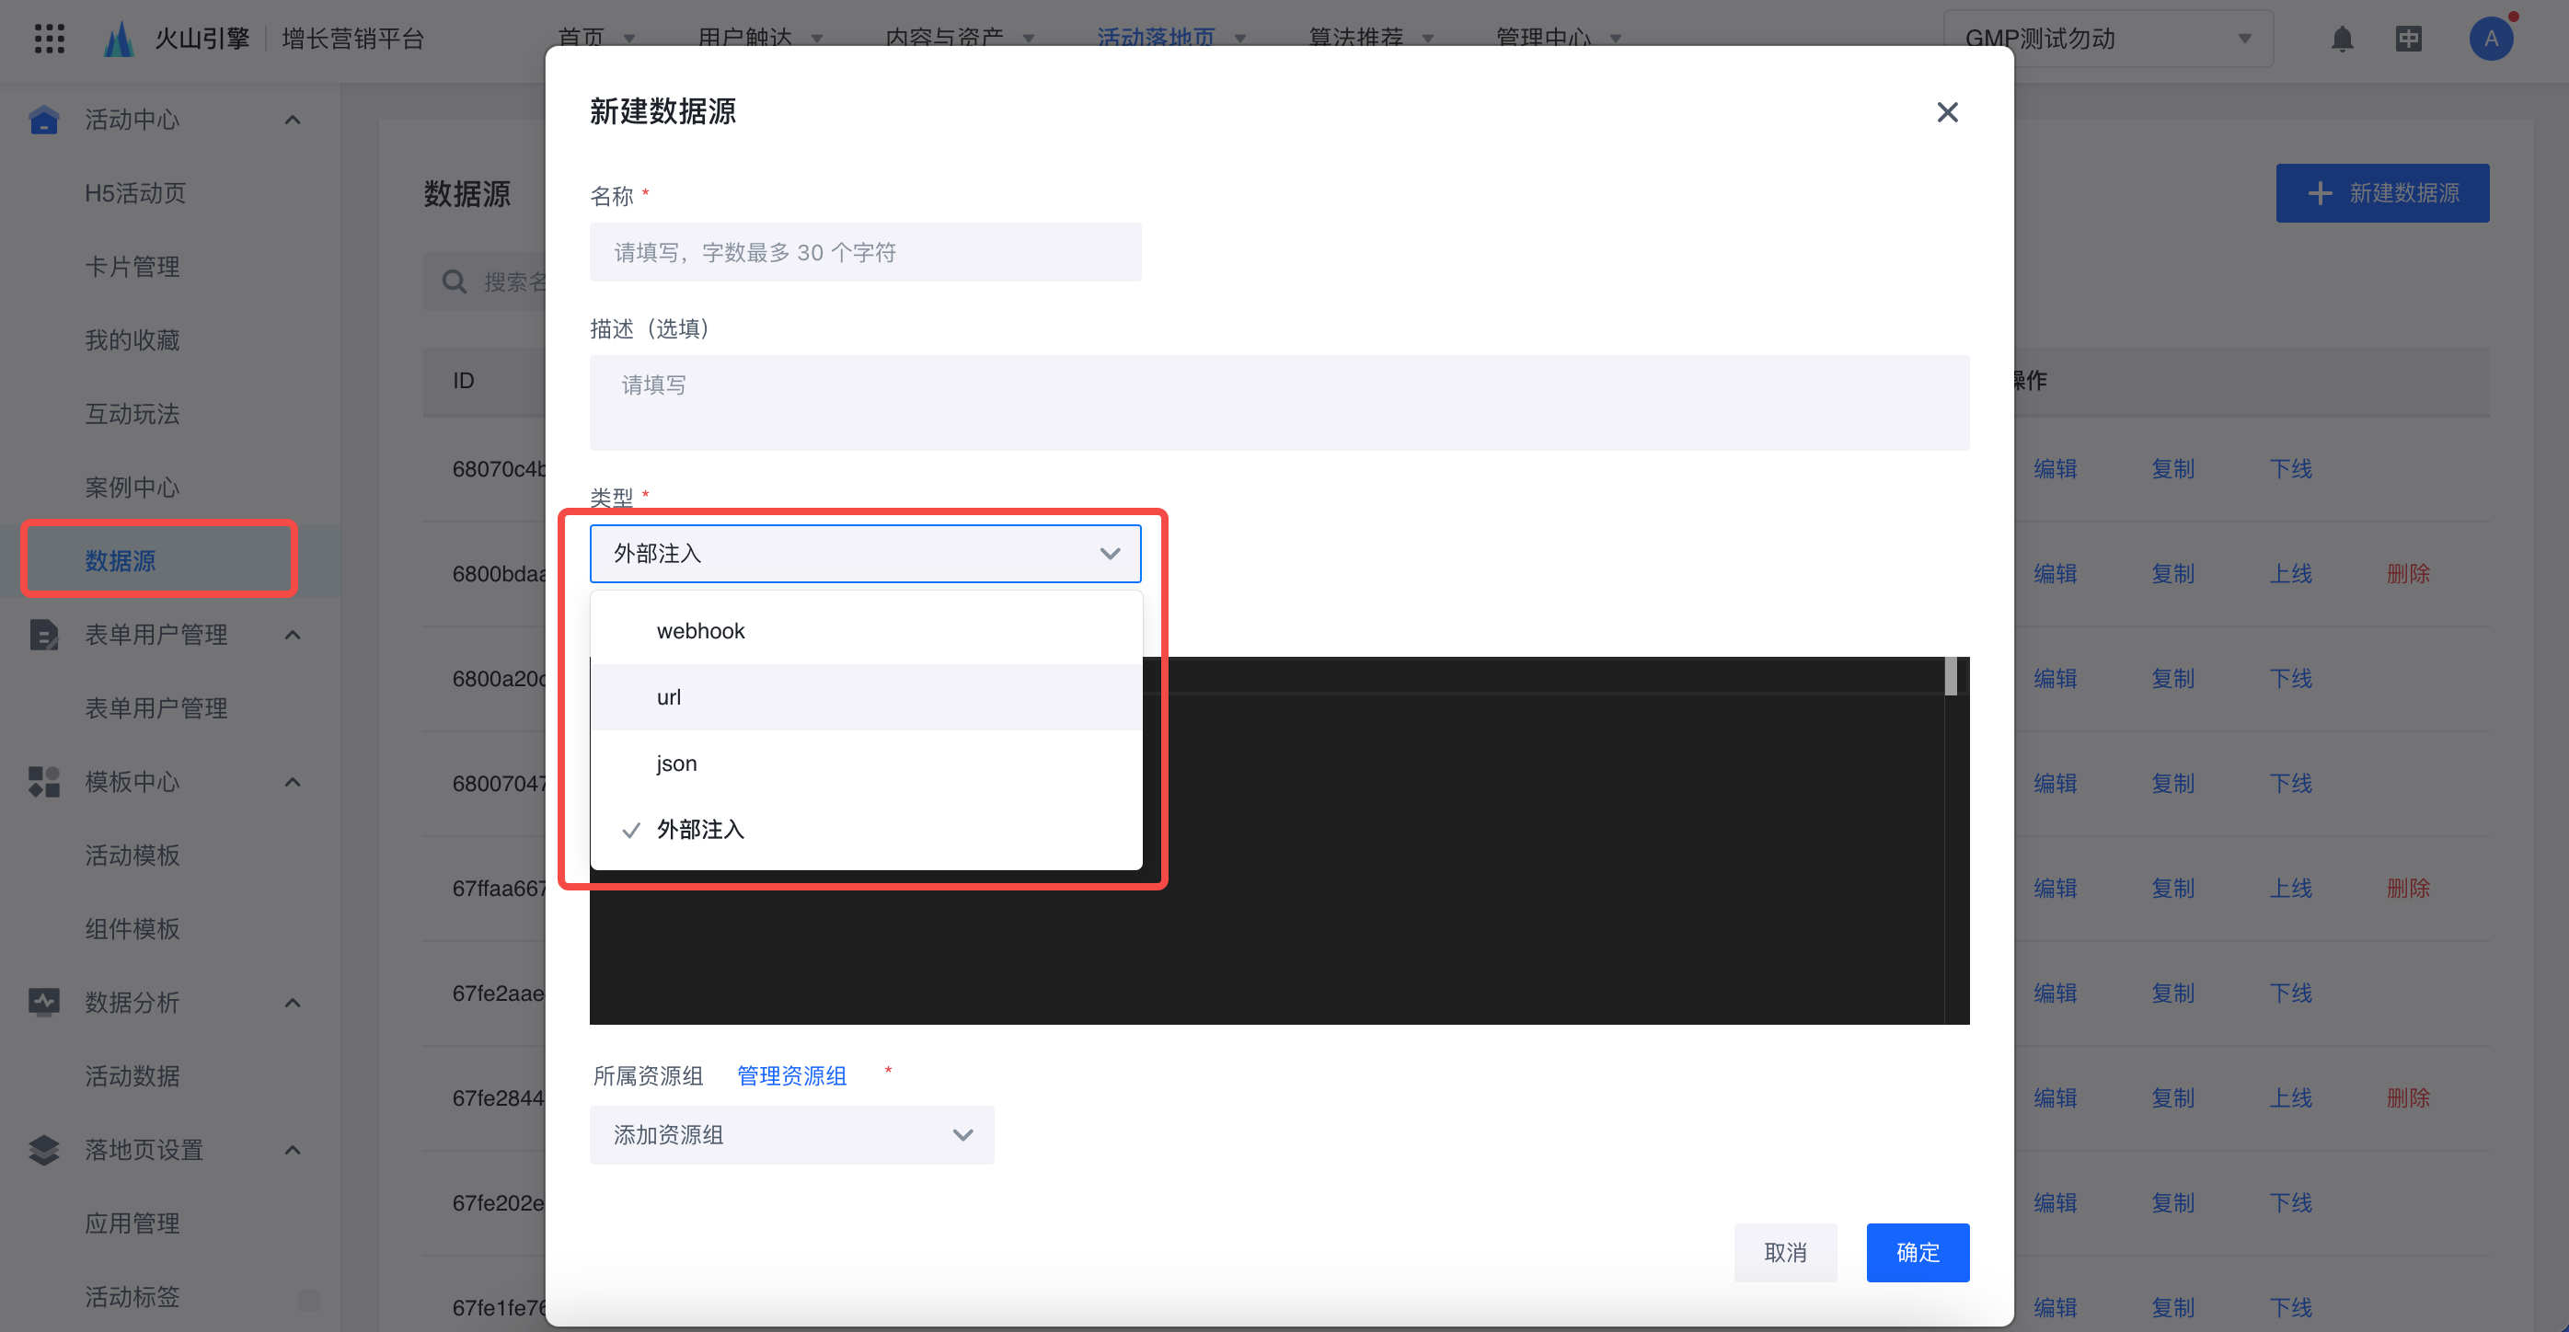Viewport: 2569px width, 1332px height.
Task: Open the user avatar menu
Action: tap(2490, 39)
